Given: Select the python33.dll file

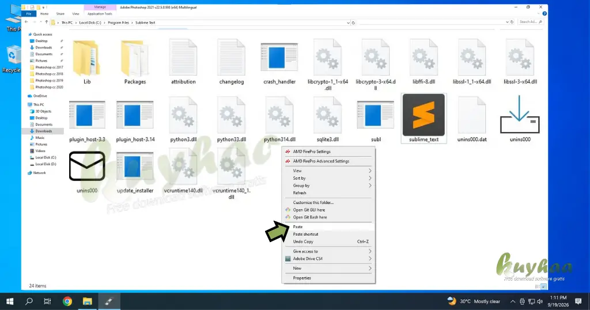Looking at the screenshot, I should coord(232,119).
